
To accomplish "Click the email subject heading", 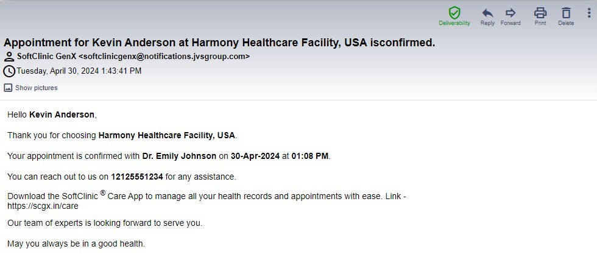I will (219, 43).
